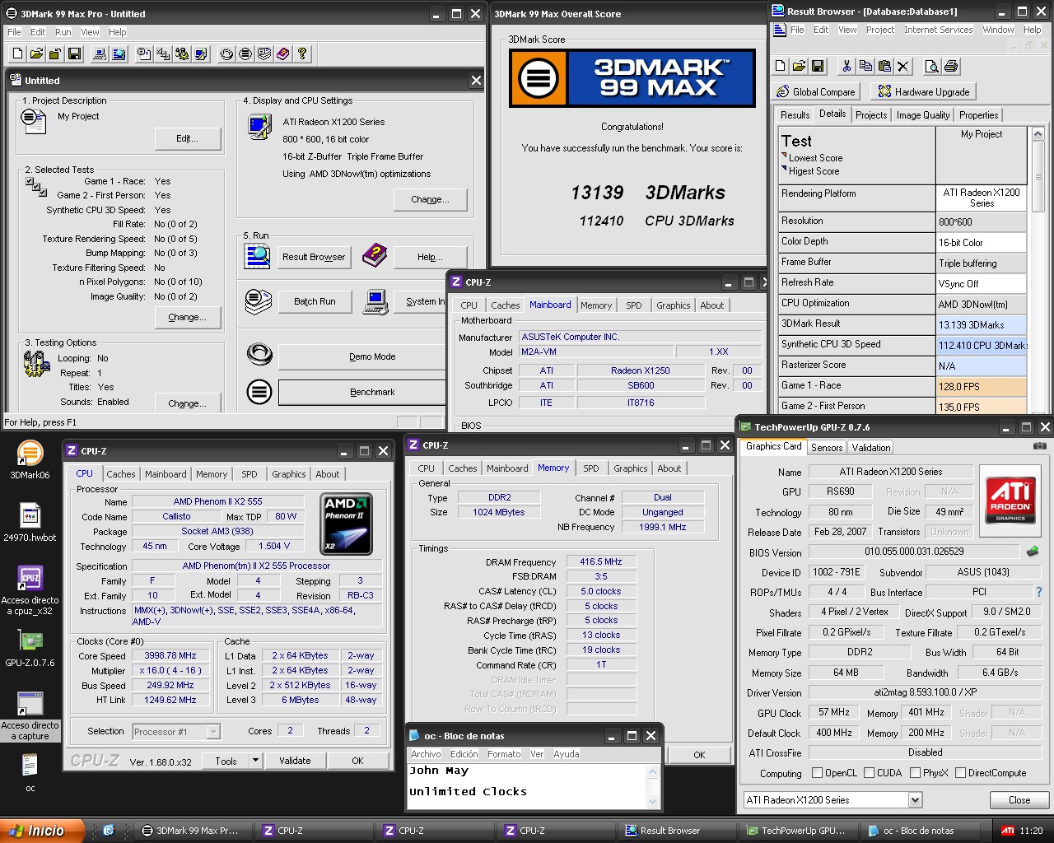This screenshot has height=843, width=1054.
Task: Click Print icon in Result Browser toolbar
Action: pos(951,66)
